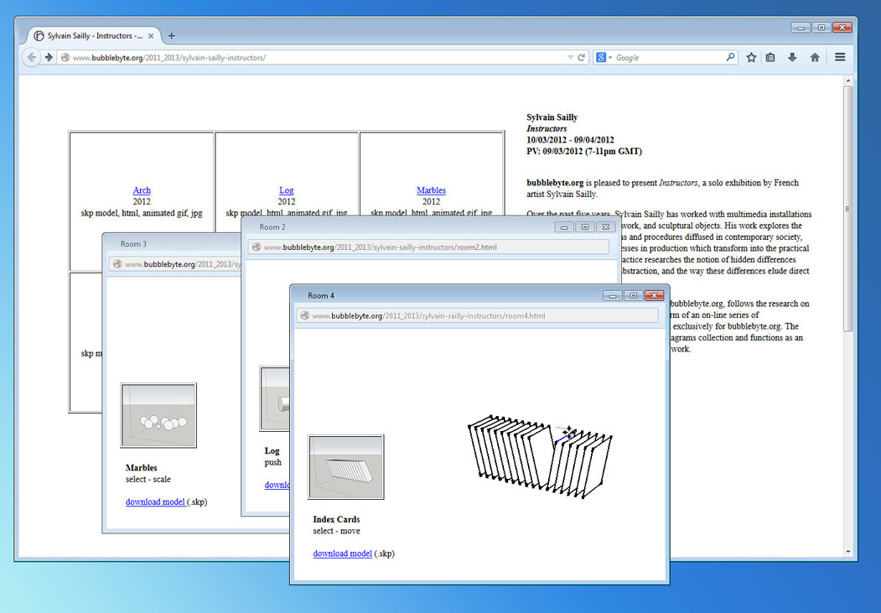This screenshot has width=881, height=613.
Task: Click the main page vertical scrollbar thumb
Action: pyautogui.click(x=847, y=209)
